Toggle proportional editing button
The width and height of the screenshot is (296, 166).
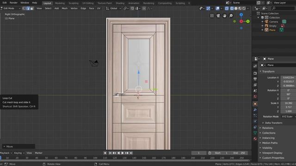click(144, 8)
